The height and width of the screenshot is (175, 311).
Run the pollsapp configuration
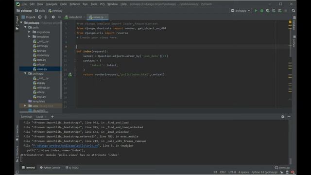coord(256,11)
